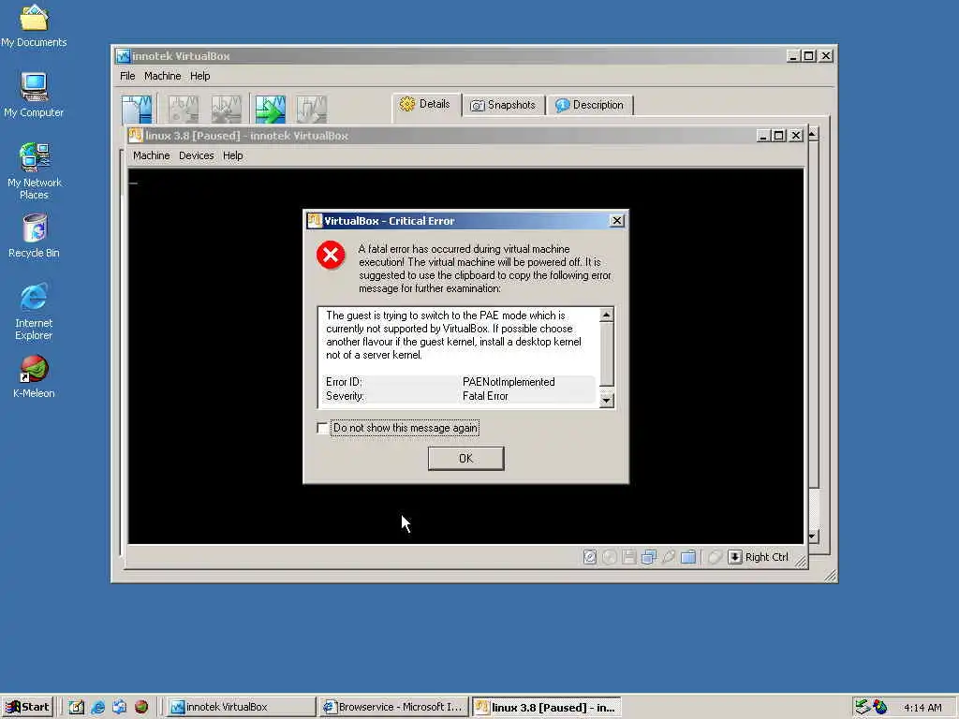This screenshot has height=719, width=959.
Task: Click the network tray icon
Action: [x=863, y=707]
